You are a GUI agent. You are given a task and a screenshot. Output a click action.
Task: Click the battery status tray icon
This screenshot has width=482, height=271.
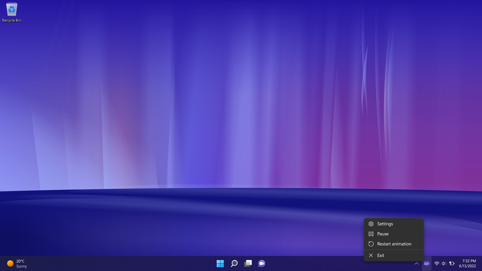click(x=452, y=263)
